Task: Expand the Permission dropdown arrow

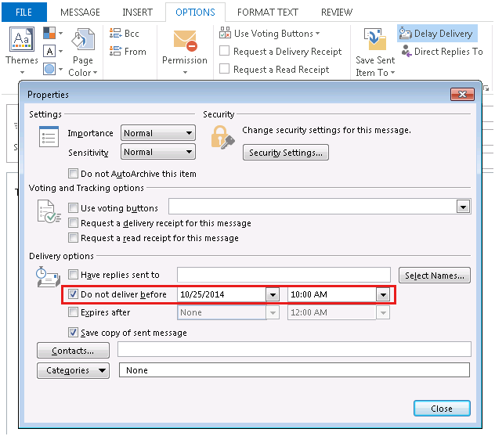Action: pyautogui.click(x=185, y=72)
